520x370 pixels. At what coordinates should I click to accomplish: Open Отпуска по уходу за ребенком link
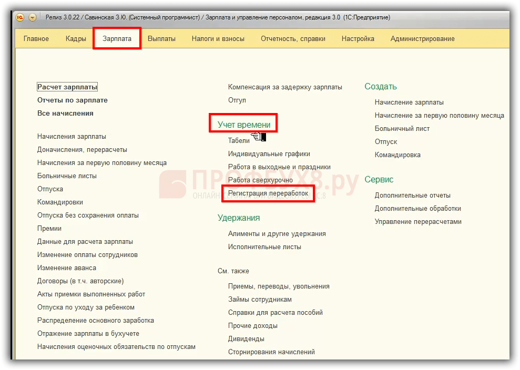pyautogui.click(x=86, y=307)
